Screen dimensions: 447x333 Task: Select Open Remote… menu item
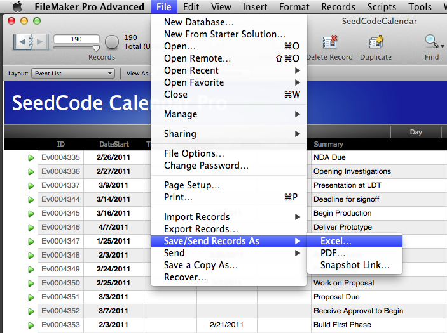[229, 58]
